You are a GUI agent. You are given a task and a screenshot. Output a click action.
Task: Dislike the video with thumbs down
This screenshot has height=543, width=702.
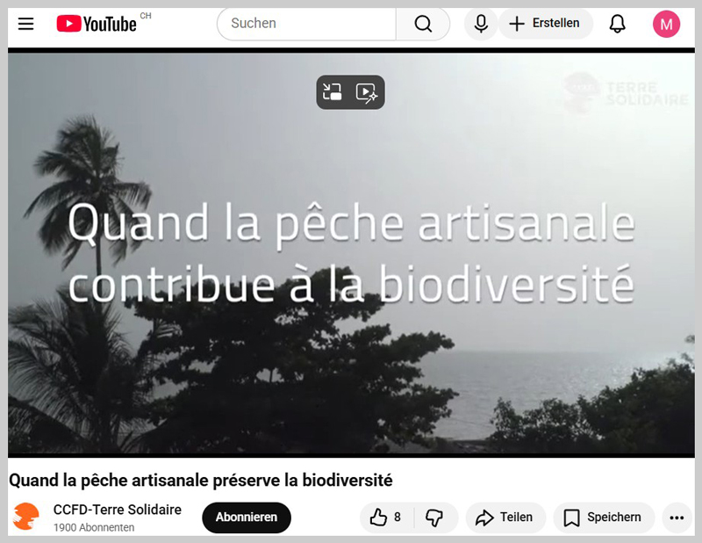(434, 518)
